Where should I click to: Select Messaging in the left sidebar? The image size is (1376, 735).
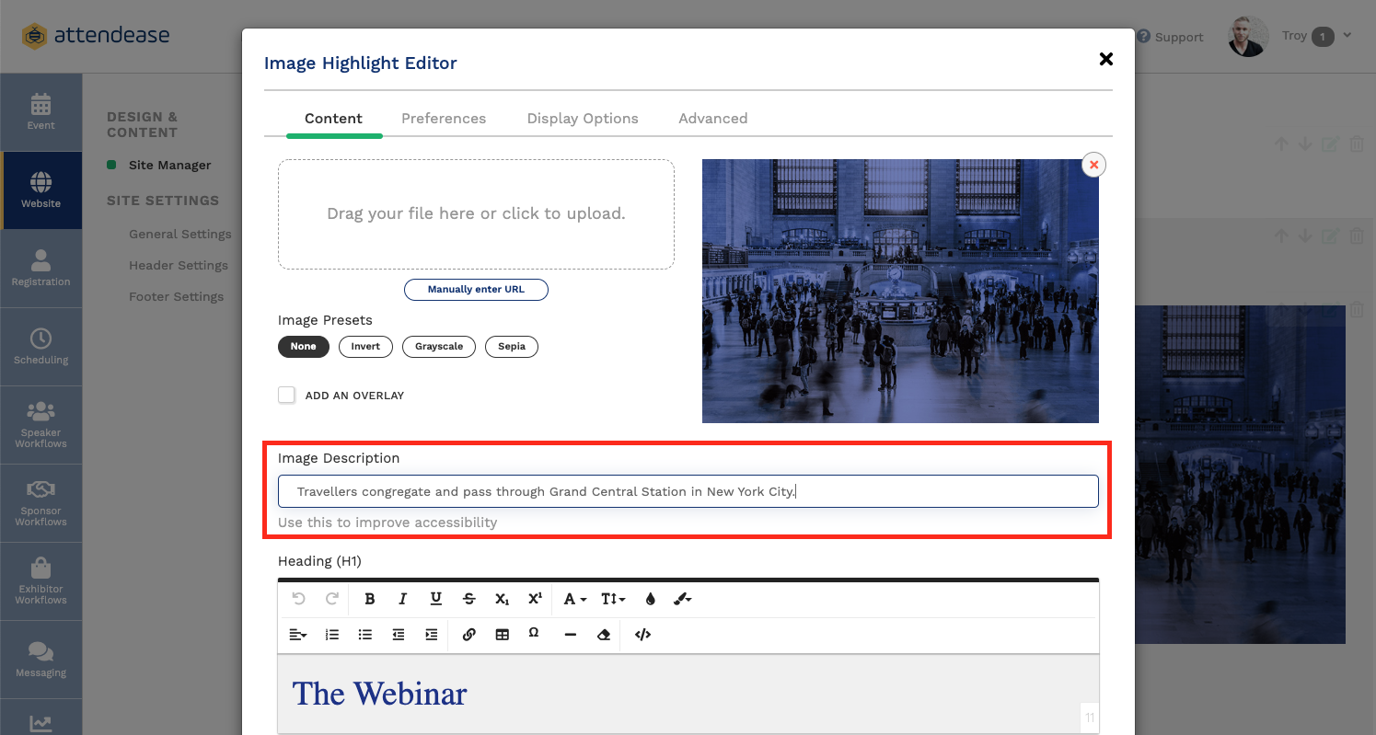[x=40, y=660]
